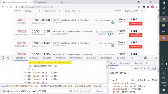Close the DevTools panel

pos(156,58)
